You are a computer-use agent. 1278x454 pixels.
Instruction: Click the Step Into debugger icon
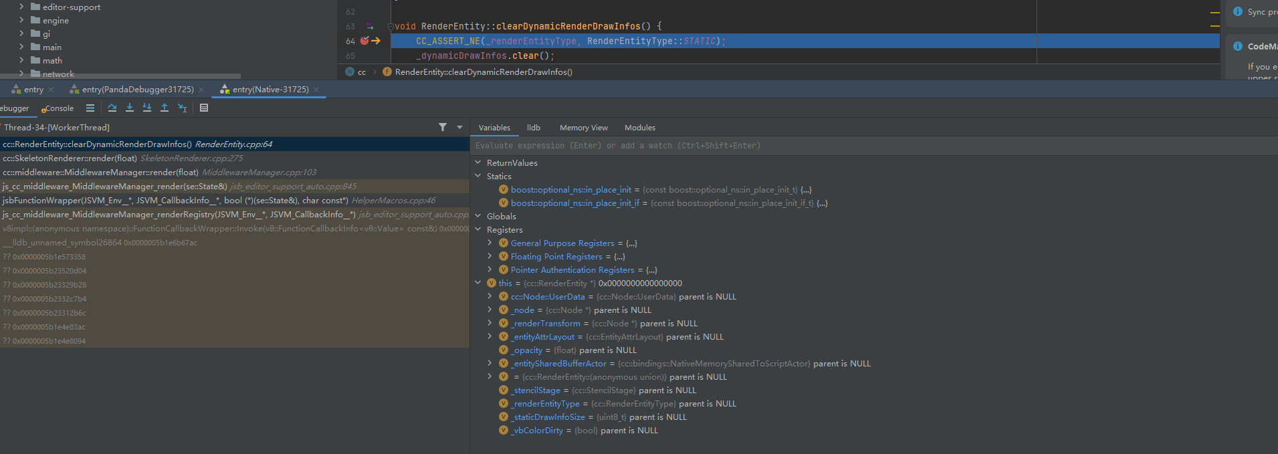click(x=130, y=108)
